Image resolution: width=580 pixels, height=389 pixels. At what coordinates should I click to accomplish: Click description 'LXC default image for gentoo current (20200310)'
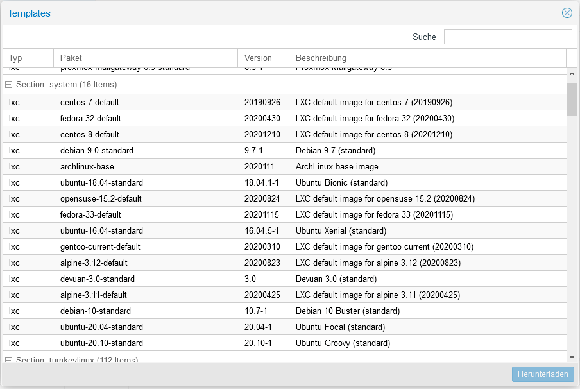(x=385, y=247)
